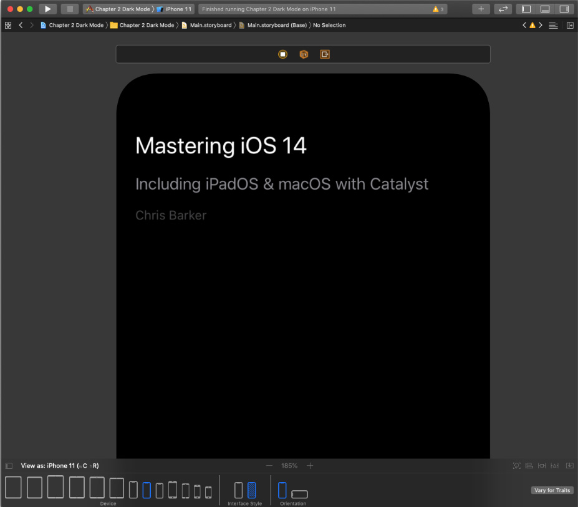Toggle the document outline sidebar
Screen dimensions: 578x507
(9, 466)
